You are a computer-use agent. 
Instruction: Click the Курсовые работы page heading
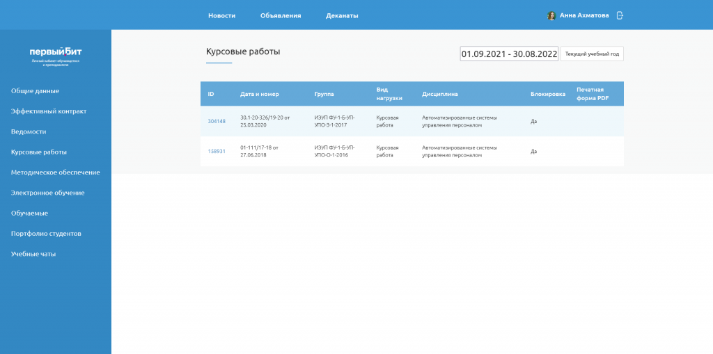(x=243, y=51)
